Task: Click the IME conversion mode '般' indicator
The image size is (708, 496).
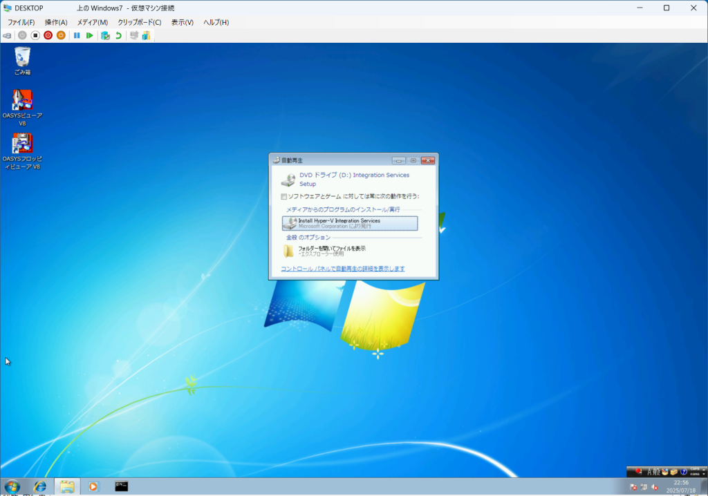Action: (657, 472)
